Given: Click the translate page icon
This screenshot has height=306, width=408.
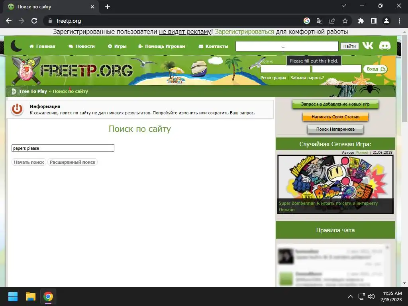Looking at the screenshot, I should (320, 21).
